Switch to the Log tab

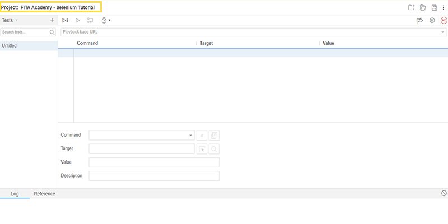point(15,194)
